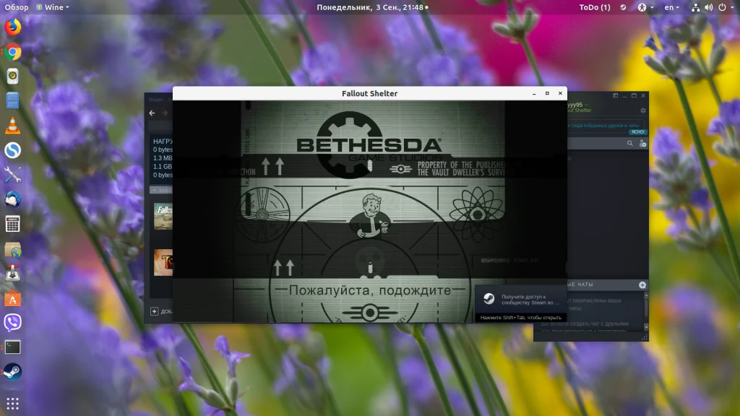Go back in the Steam window
The height and width of the screenshot is (416, 740).
(x=152, y=113)
